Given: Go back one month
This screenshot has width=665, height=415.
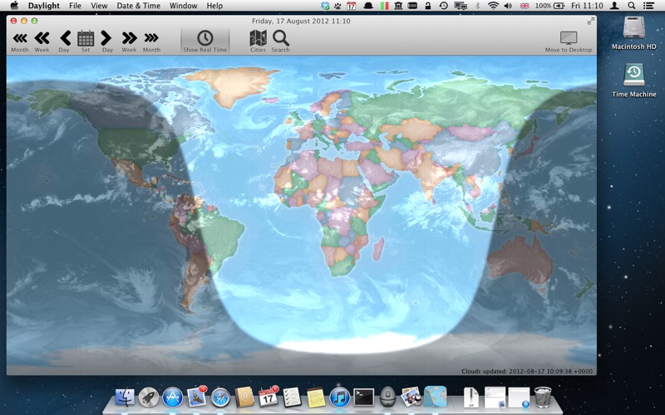Looking at the screenshot, I should [x=19, y=38].
